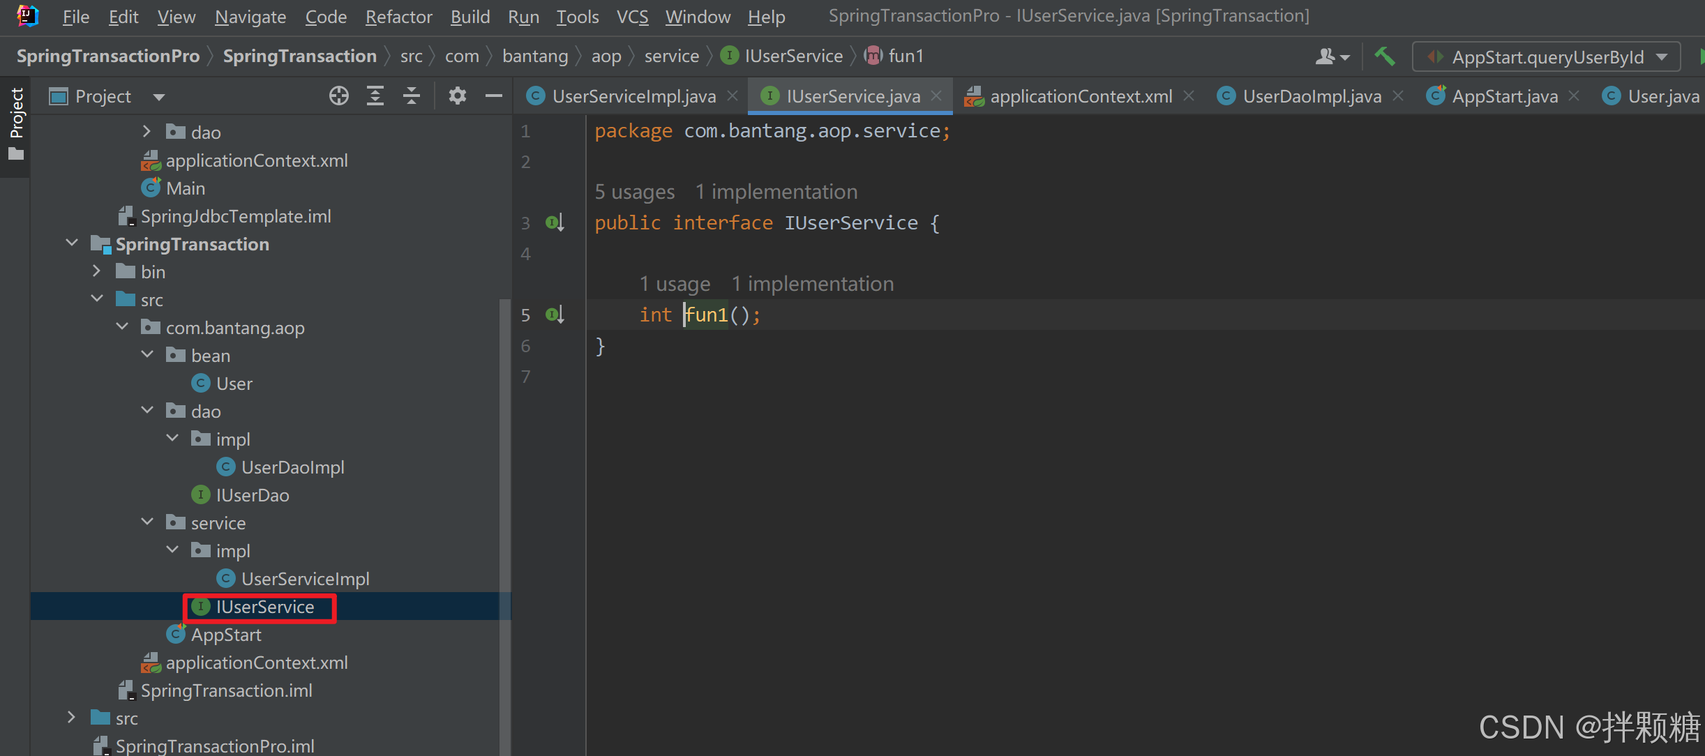Open the Project view mode dropdown
This screenshot has width=1705, height=756.
159,96
